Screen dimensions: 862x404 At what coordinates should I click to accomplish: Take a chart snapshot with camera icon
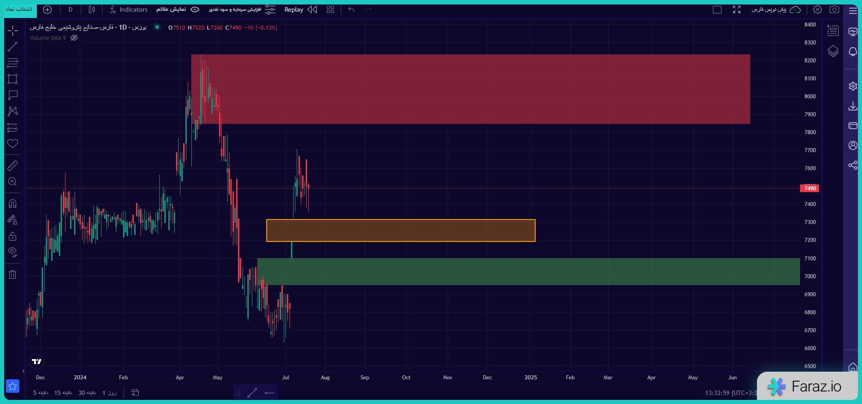pos(834,9)
